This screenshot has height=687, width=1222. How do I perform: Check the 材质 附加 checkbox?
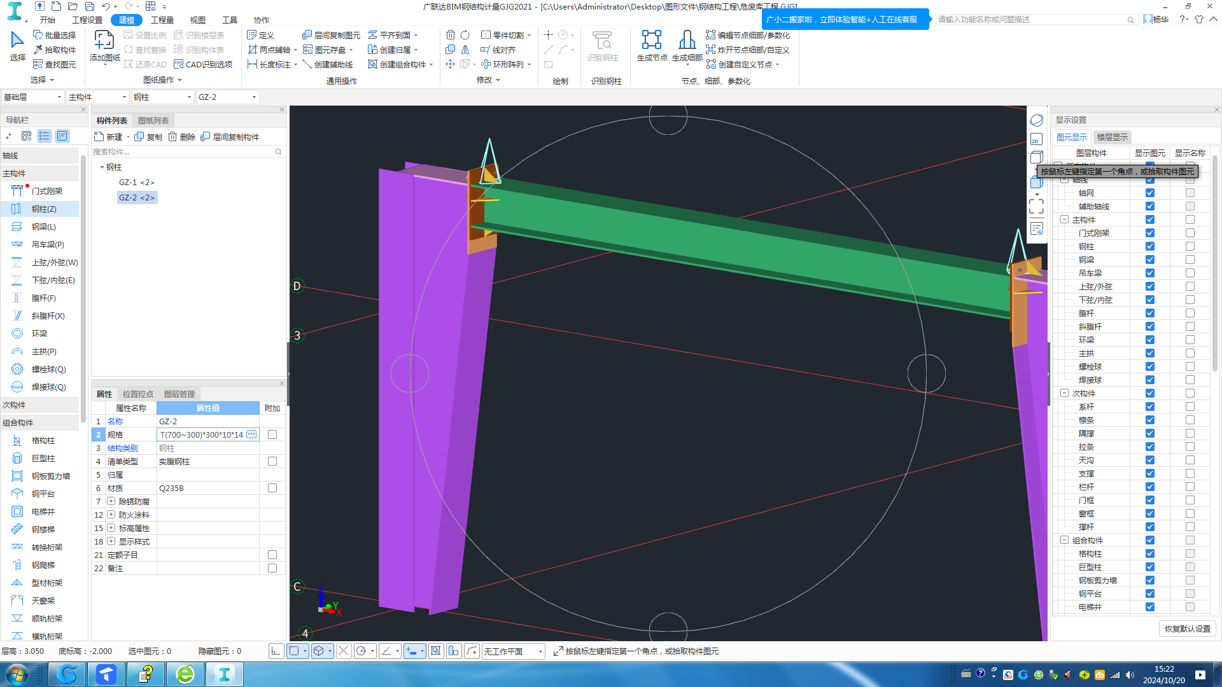[272, 488]
